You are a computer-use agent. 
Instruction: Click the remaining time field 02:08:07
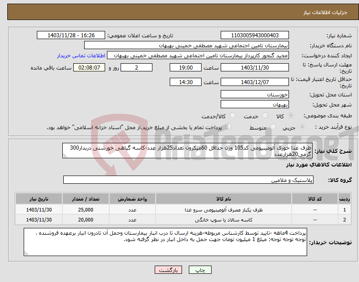pyautogui.click(x=89, y=67)
